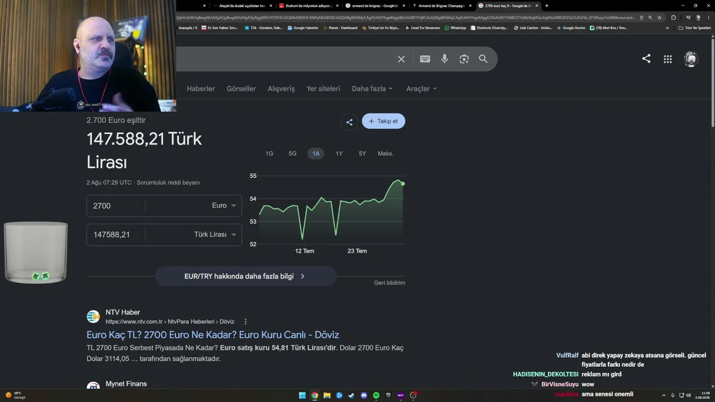The width and height of the screenshot is (715, 402).
Task: Open the Parrot - Dashboard bookmark
Action: 340,28
